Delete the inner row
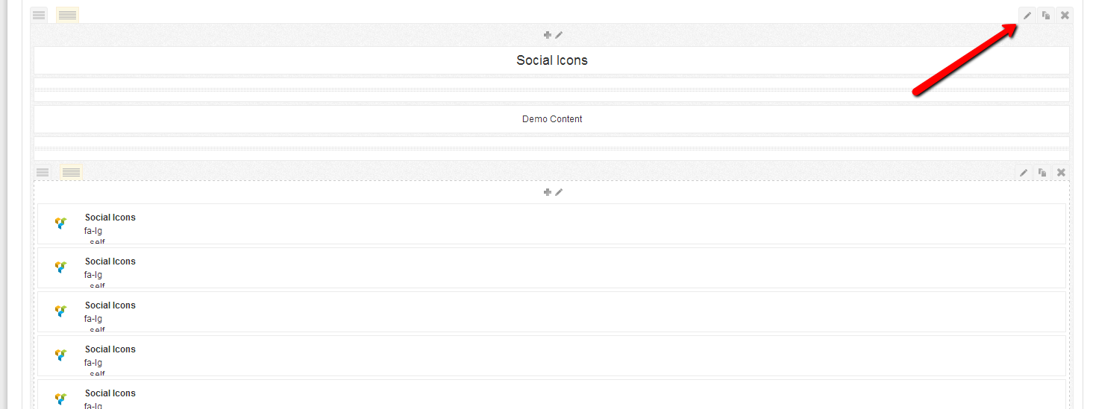Viewport: 1093px width, 409px height. coord(1061,172)
